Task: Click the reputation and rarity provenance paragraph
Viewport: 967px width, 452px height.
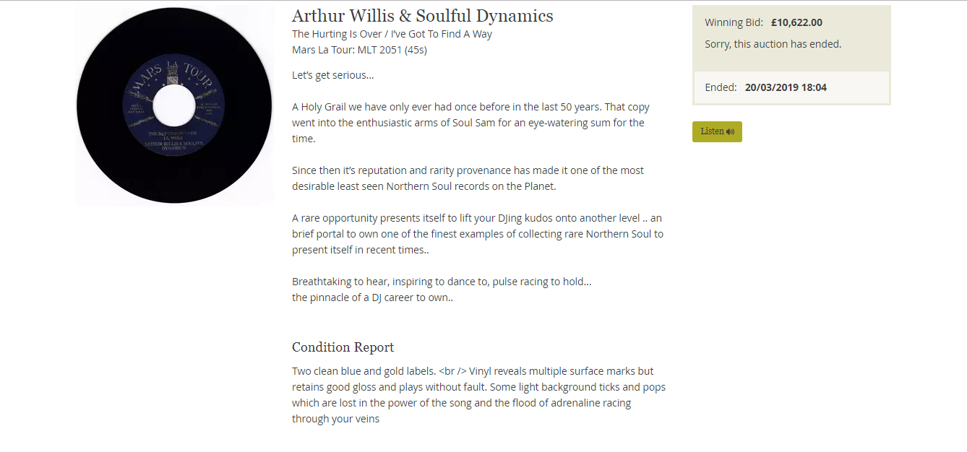Action: pyautogui.click(x=468, y=178)
